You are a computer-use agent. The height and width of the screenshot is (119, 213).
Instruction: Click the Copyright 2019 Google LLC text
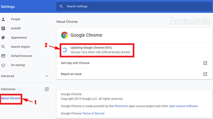coord(92,99)
